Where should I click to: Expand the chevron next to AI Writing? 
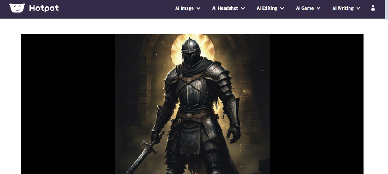point(359,8)
